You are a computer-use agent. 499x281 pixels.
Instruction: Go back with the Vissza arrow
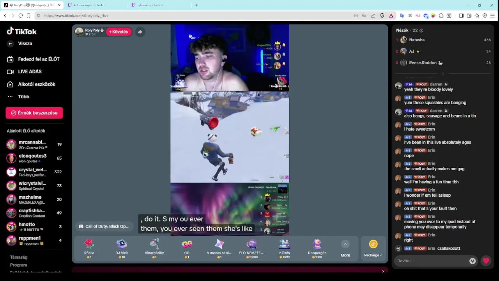(11, 44)
